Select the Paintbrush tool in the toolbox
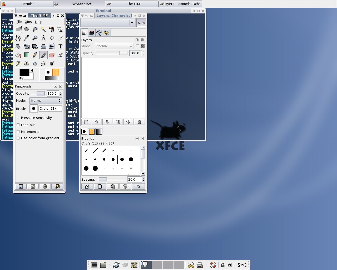Screen dimensions: 337x270 pos(43,55)
